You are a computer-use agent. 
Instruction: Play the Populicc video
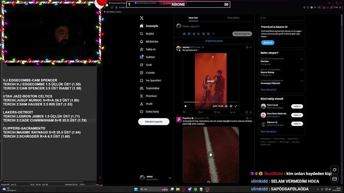tap(211, 155)
